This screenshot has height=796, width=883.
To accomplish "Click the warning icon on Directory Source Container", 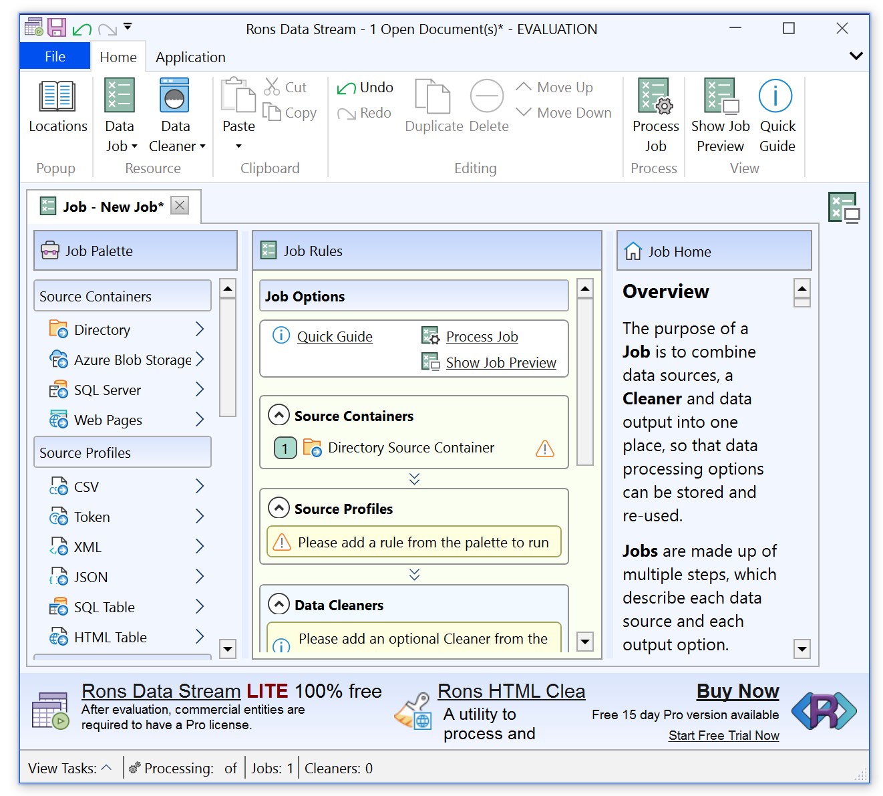I will (545, 448).
